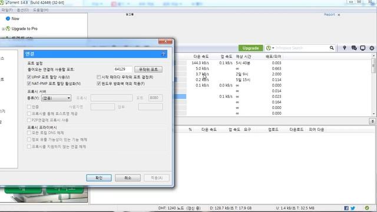The height and width of the screenshot is (212, 377).
Task: Click the 업로드 column header in peers pane
Action: coord(273,130)
